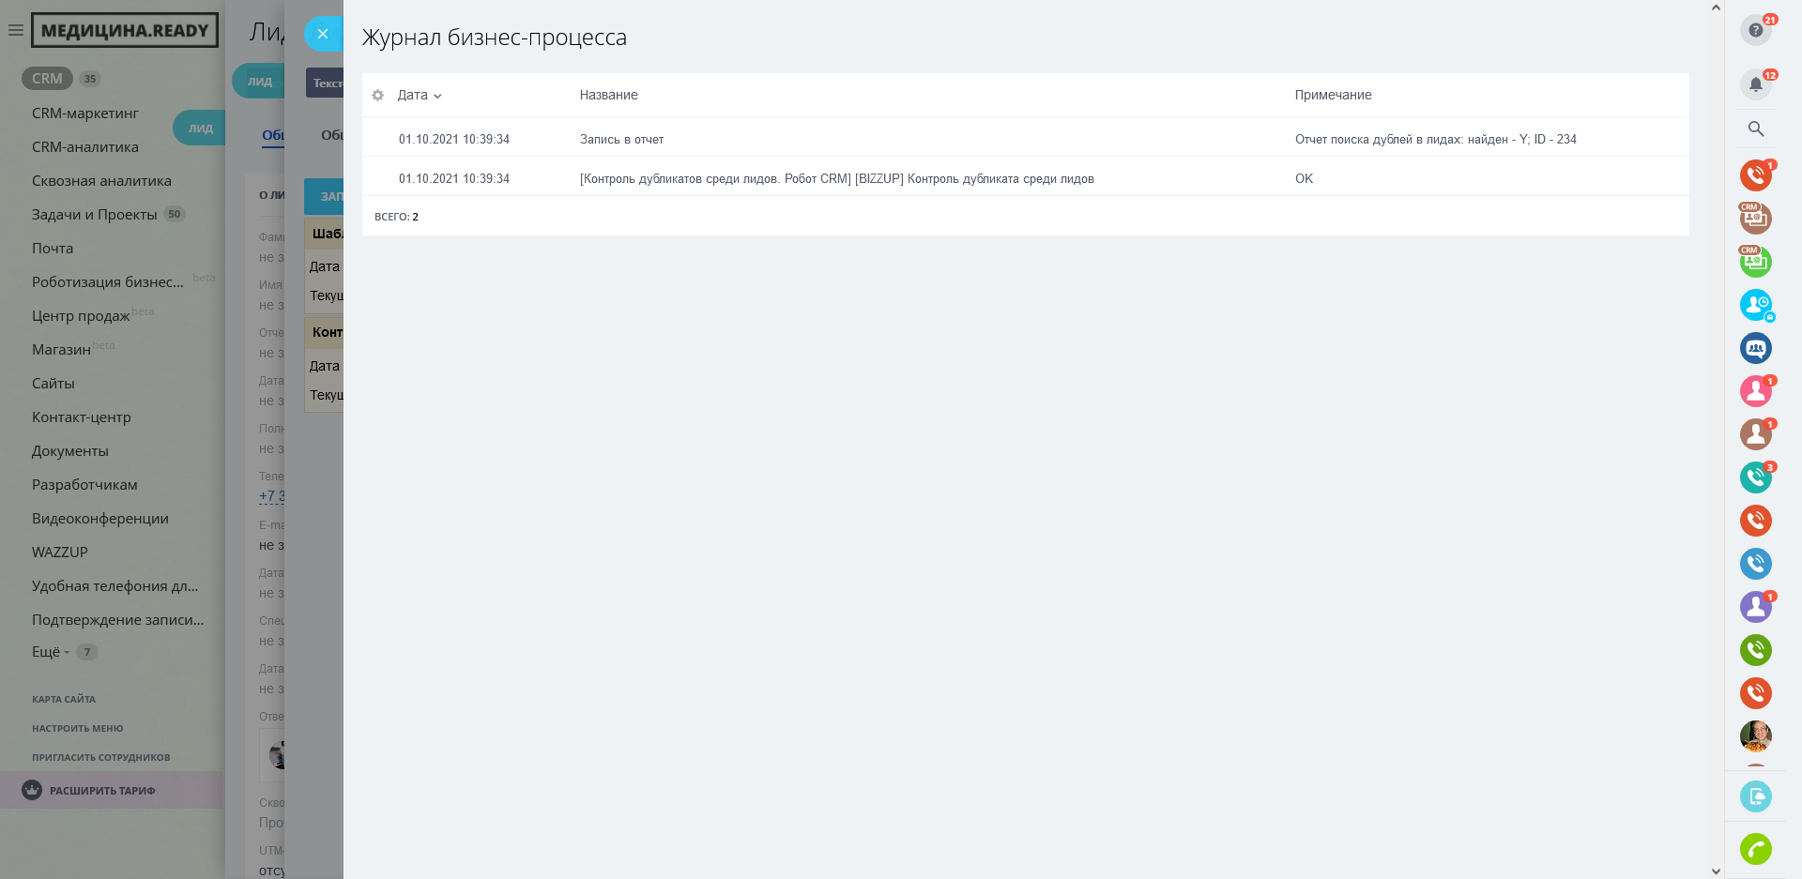Image resolution: width=1802 pixels, height=879 pixels.
Task: Open notifications via the bell icon
Action: [x=1756, y=84]
